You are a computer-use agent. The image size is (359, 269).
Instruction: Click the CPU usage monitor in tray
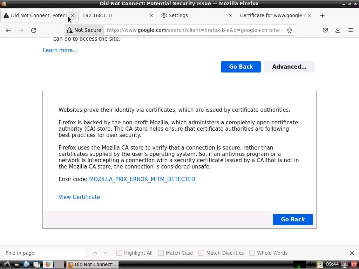[300, 264]
